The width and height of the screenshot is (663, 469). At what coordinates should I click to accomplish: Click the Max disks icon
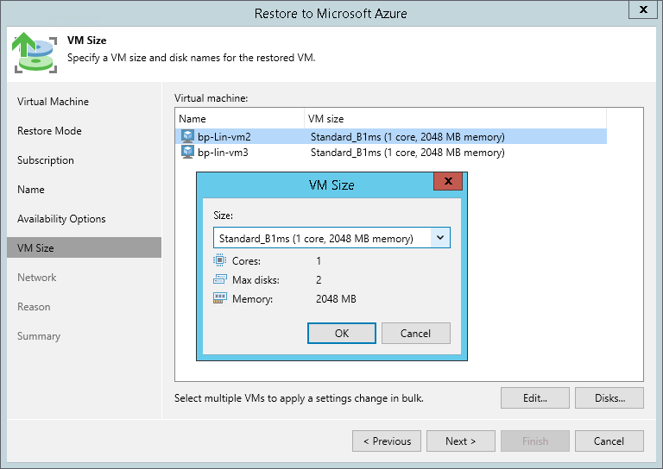pyautogui.click(x=219, y=279)
